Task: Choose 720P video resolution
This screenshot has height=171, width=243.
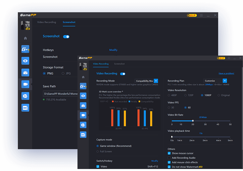Action: tap(185, 95)
